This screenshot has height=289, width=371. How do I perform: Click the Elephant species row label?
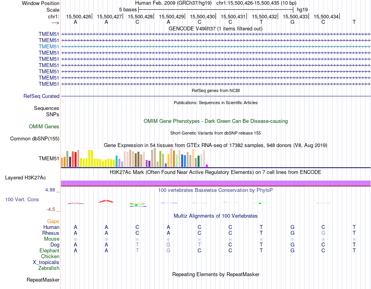pos(50,250)
